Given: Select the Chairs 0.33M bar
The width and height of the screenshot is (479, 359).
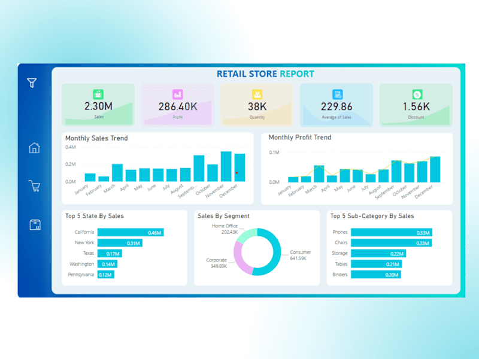Looking at the screenshot, I should [392, 243].
